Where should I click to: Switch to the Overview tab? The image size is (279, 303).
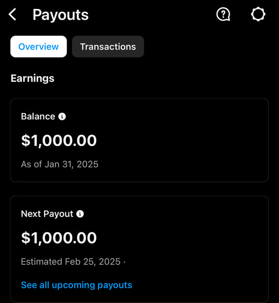(x=39, y=47)
